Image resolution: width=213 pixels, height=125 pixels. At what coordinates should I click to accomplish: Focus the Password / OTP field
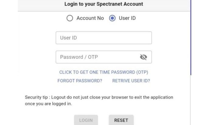pyautogui.click(x=104, y=57)
